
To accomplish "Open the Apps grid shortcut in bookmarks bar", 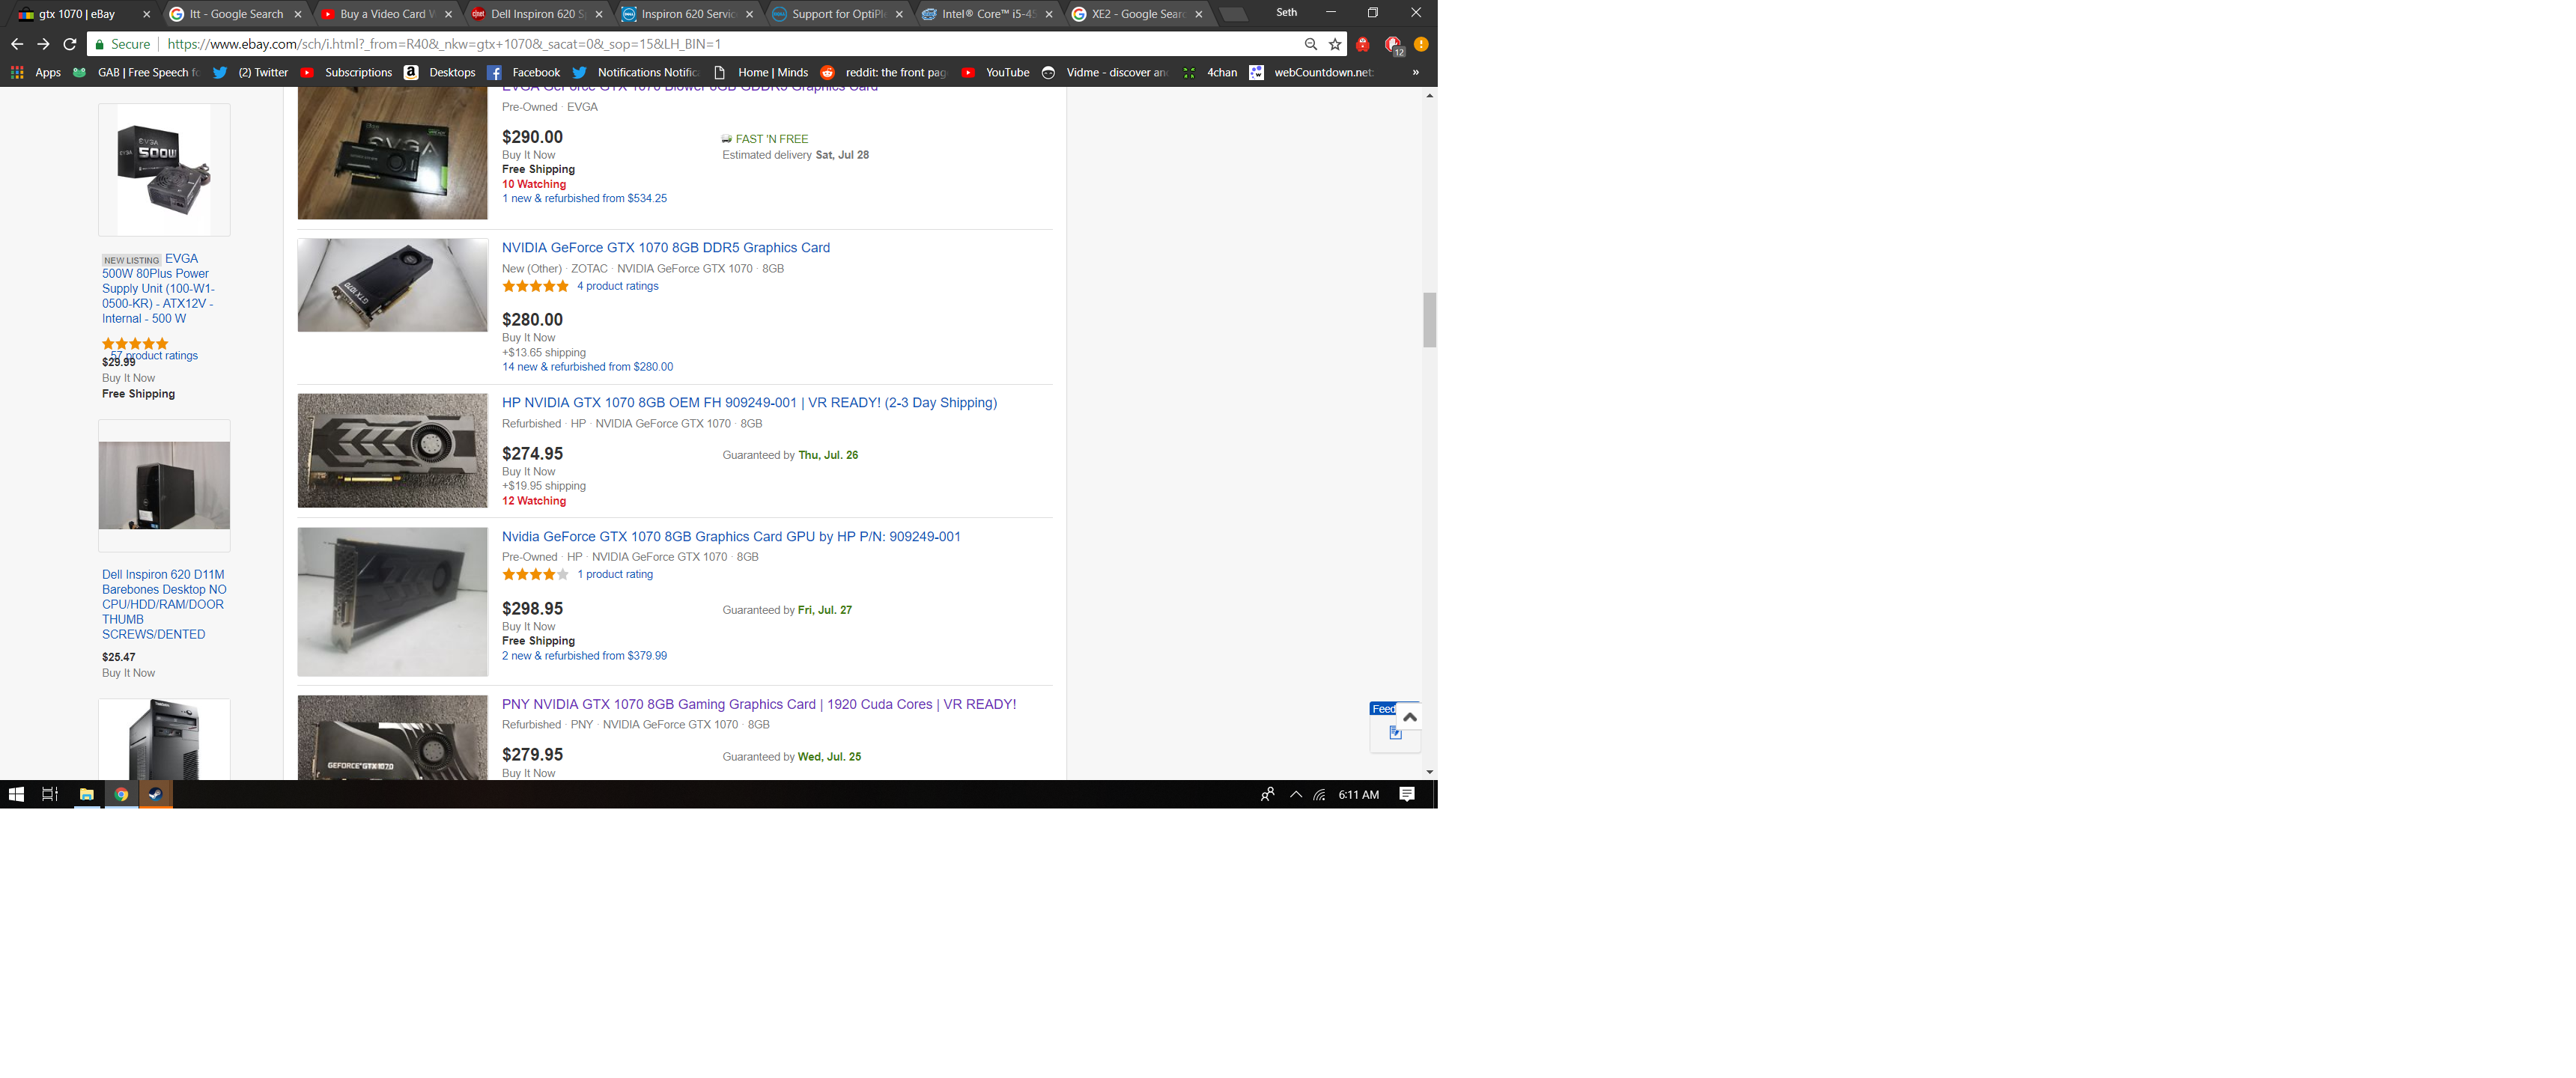I will (36, 72).
